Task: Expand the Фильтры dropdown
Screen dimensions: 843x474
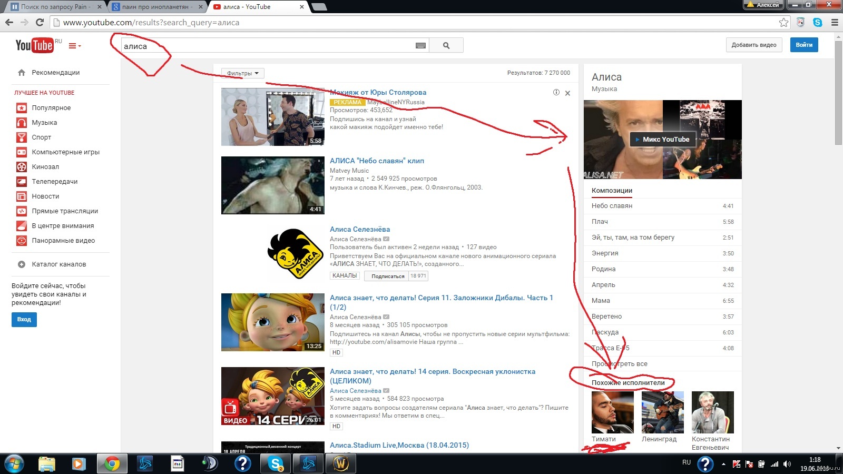Action: [242, 74]
